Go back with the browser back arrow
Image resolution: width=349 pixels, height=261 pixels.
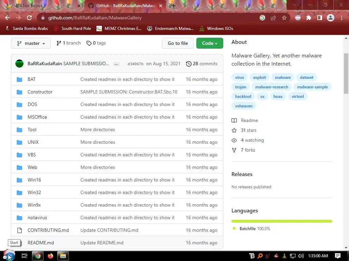tap(7, 18)
